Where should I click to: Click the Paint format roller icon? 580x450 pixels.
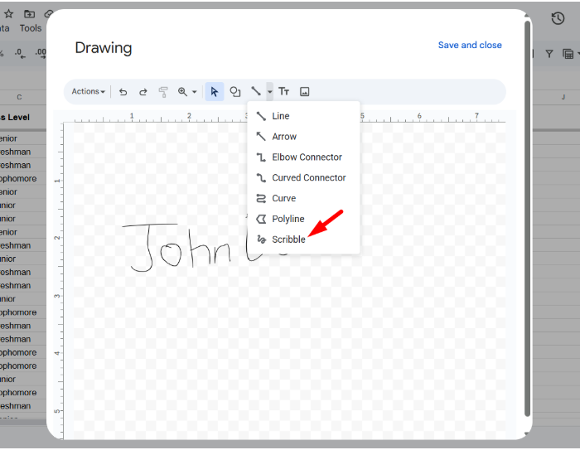click(x=162, y=92)
